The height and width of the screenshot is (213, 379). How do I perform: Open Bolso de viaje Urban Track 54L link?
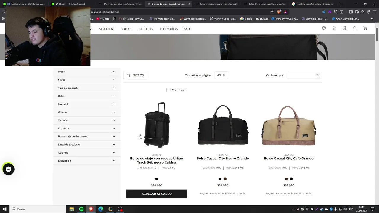tap(157, 160)
